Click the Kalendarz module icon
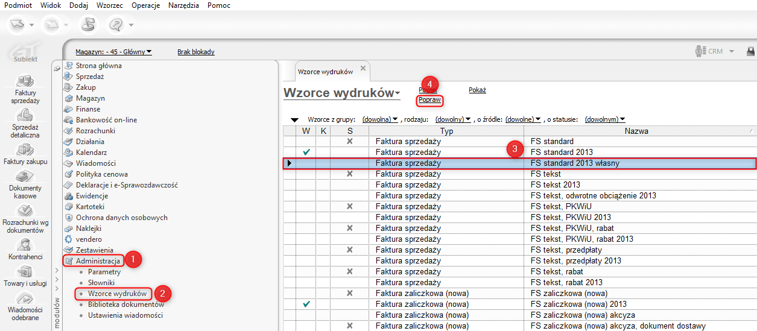 pyautogui.click(x=69, y=153)
